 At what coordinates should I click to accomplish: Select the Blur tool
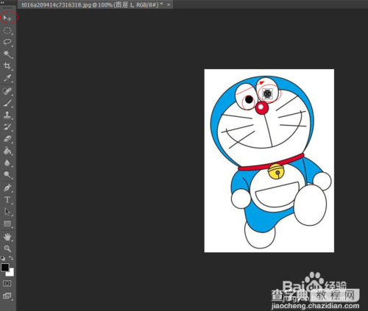[x=7, y=162]
